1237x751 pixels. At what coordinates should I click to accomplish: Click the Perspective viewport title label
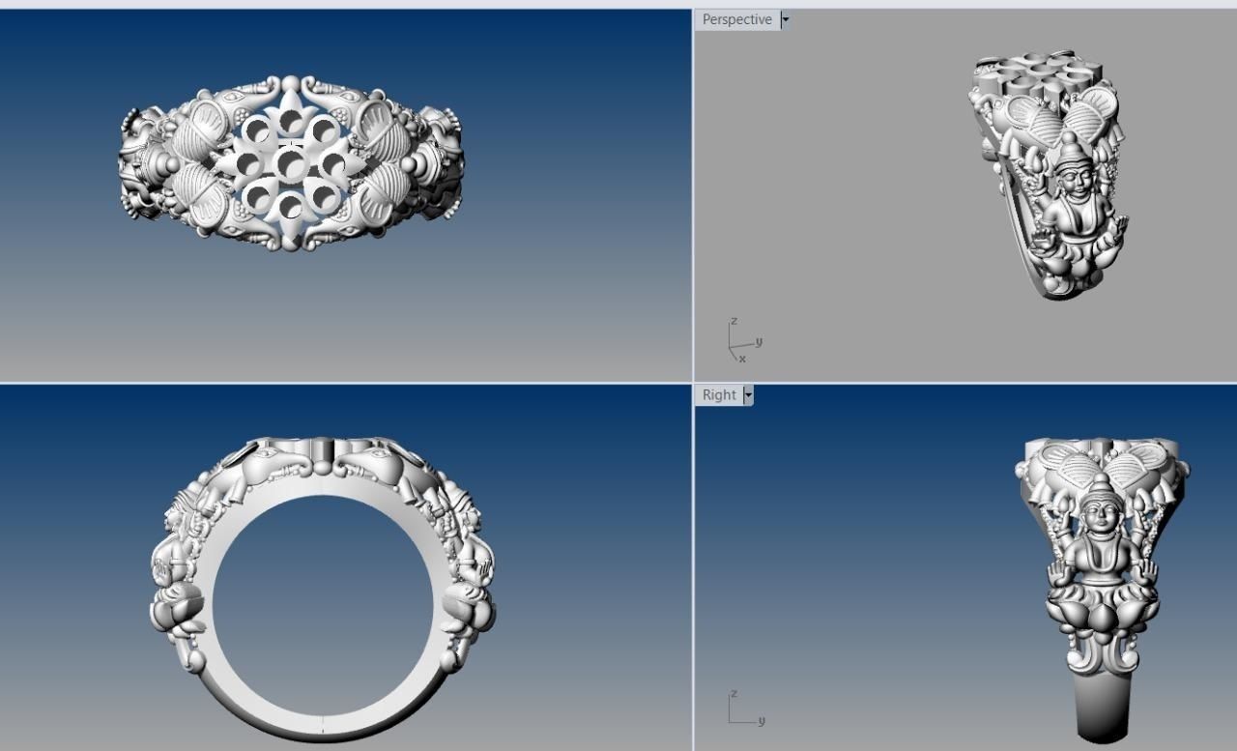point(736,19)
